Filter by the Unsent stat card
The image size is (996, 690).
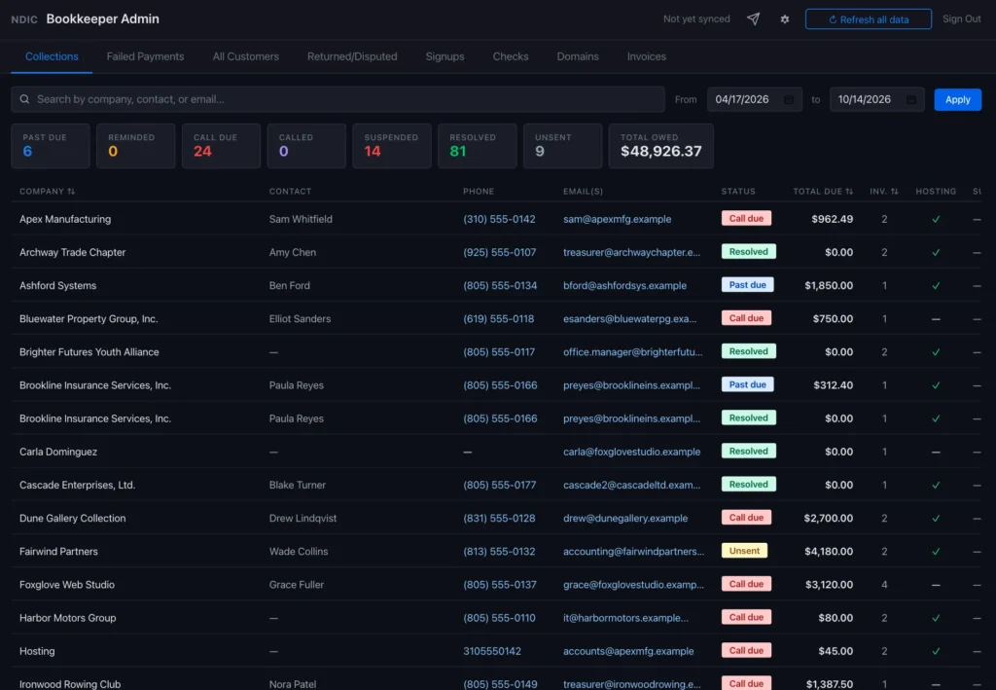[x=562, y=146]
